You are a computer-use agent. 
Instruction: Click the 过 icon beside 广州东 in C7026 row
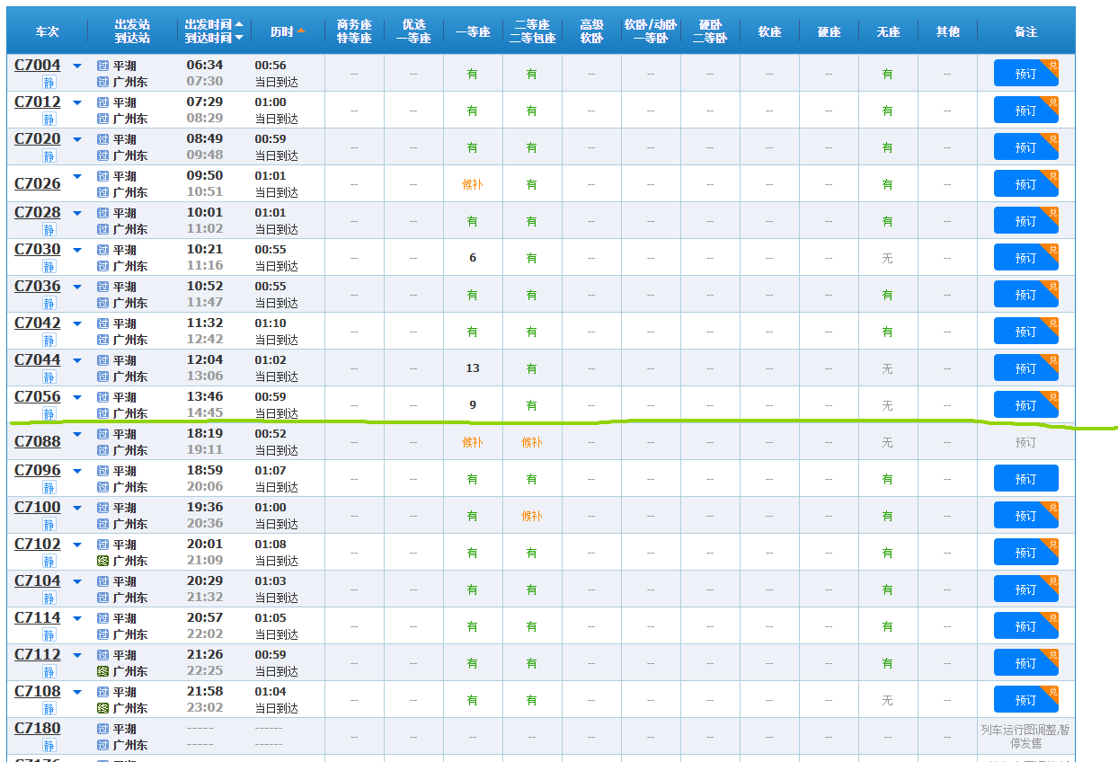pyautogui.click(x=102, y=192)
